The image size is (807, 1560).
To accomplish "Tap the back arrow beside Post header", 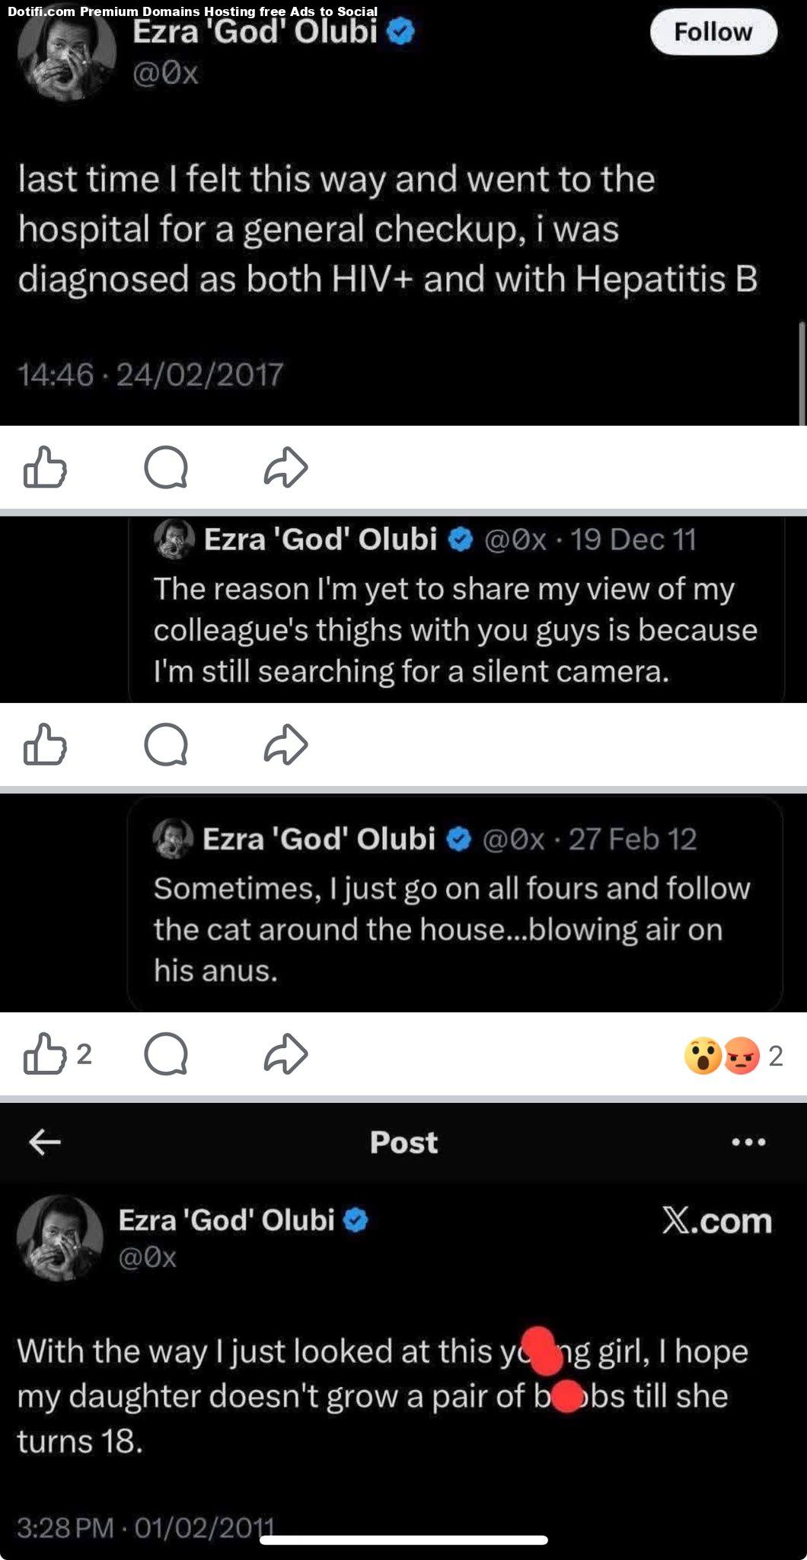I will tap(45, 1142).
